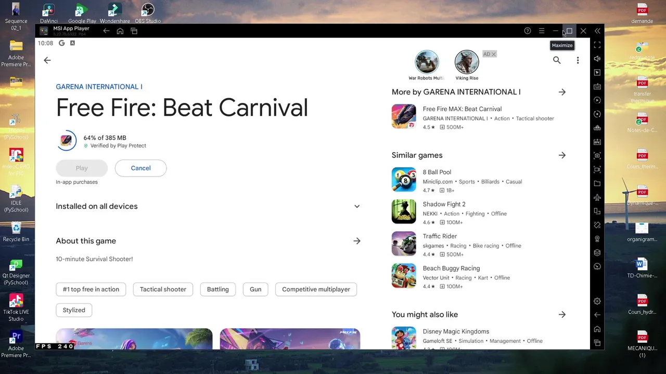Screen dimensions: 666x374
Task: Select the Tactical shooter chip
Action: (163, 289)
